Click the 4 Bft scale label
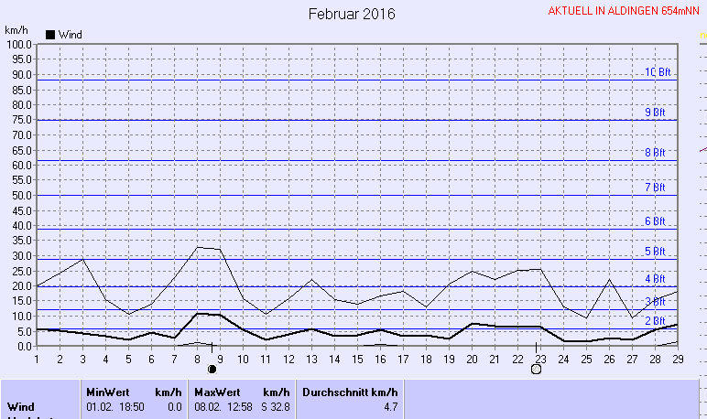The height and width of the screenshot is (419, 707). (x=654, y=279)
